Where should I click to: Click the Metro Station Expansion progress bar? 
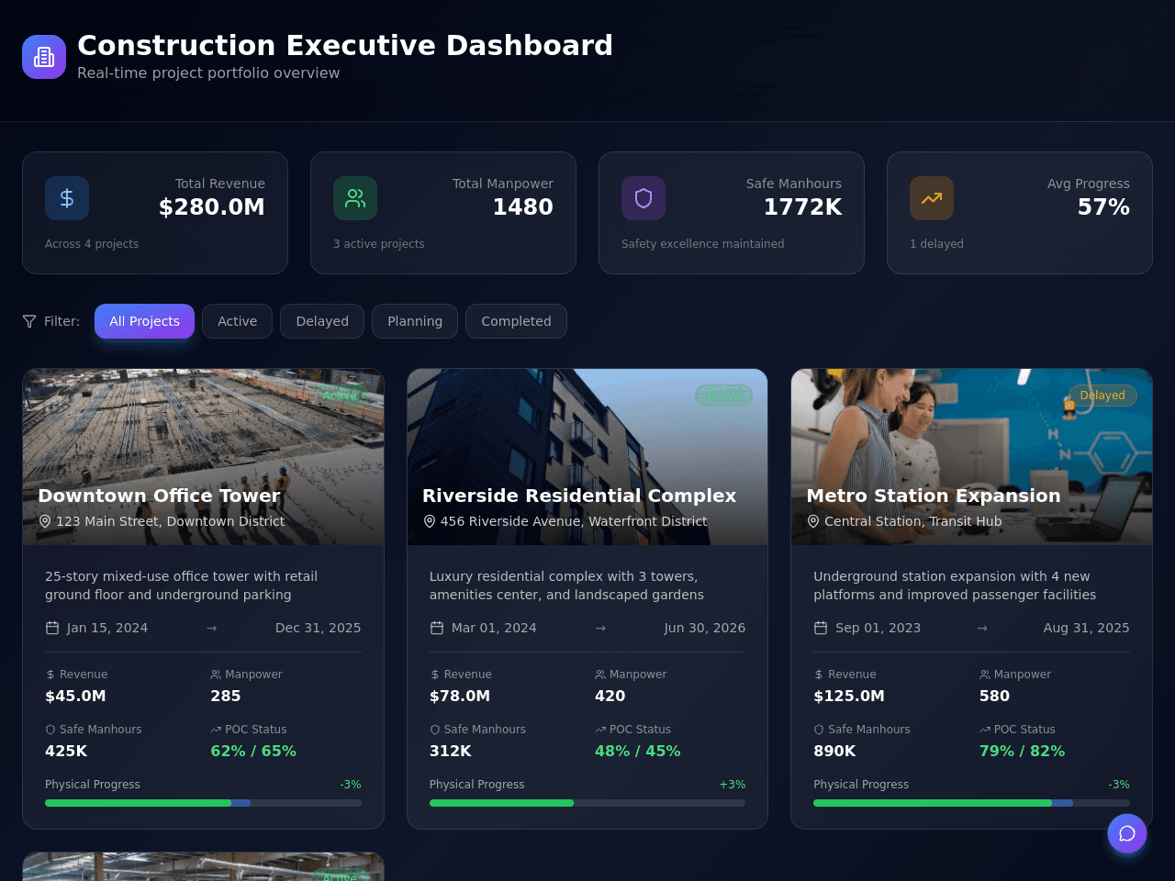point(971,803)
